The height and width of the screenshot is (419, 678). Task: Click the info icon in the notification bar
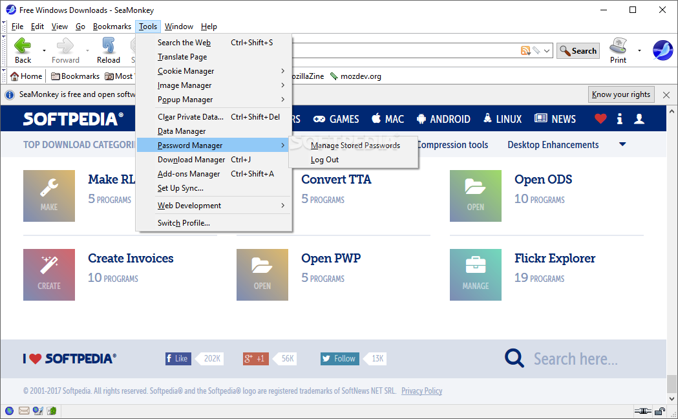pyautogui.click(x=10, y=94)
